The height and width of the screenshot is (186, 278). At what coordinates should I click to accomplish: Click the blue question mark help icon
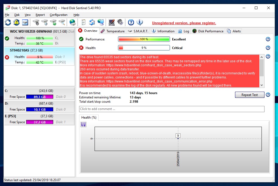click(x=131, y=22)
